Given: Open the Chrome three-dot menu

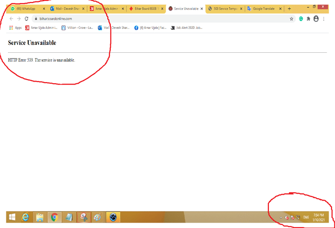Looking at the screenshot, I should pyautogui.click(x=324, y=18).
